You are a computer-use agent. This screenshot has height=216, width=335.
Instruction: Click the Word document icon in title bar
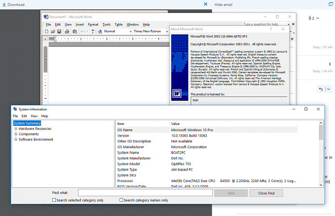(x=46, y=17)
